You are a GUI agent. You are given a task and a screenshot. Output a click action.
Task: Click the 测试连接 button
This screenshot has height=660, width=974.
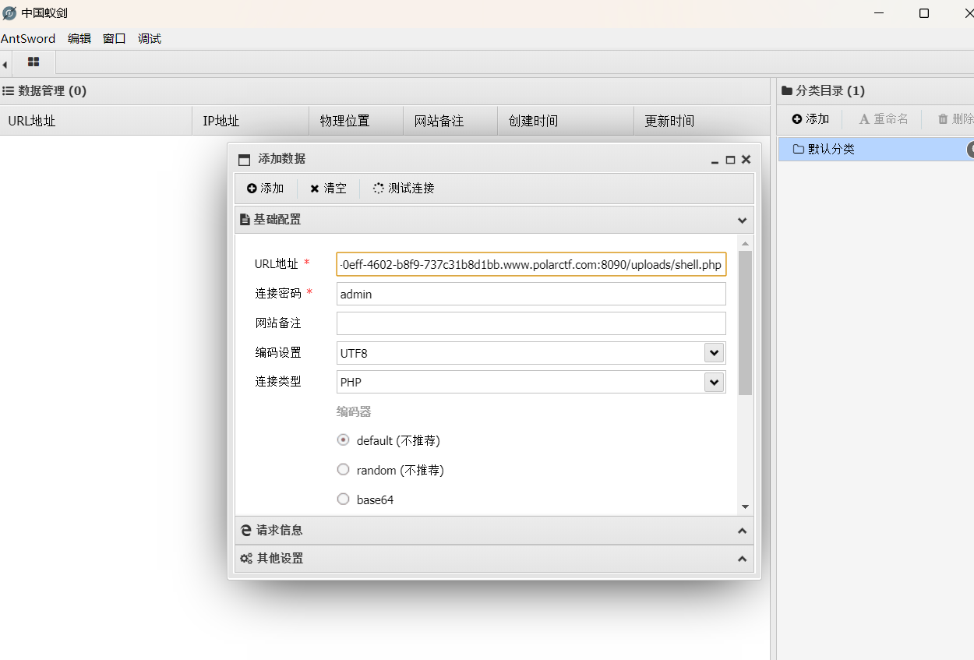tap(404, 189)
